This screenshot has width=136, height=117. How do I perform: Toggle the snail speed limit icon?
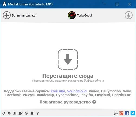pyautogui.click(x=21, y=113)
